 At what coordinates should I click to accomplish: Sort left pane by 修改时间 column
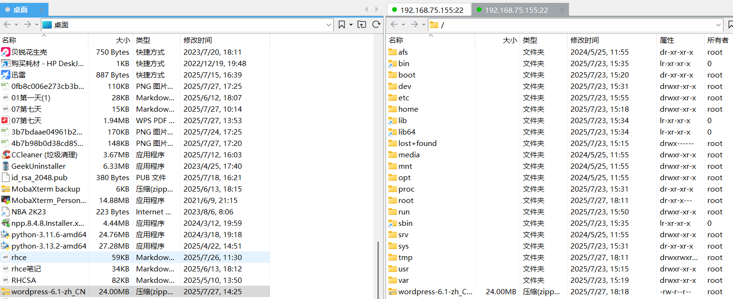[198, 40]
